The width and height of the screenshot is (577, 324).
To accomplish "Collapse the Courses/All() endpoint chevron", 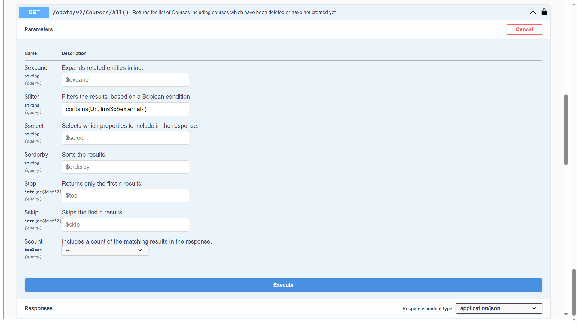I will (533, 13).
